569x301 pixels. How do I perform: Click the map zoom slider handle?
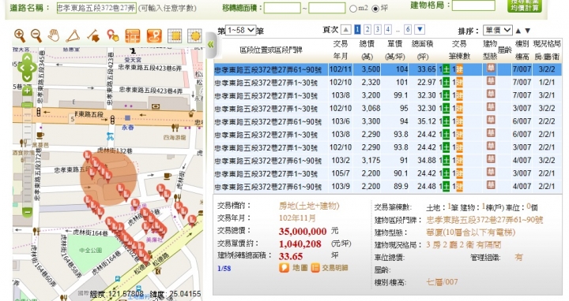coord(27,106)
